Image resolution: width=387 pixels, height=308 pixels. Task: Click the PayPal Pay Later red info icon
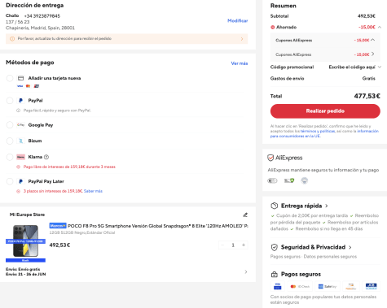[x=18, y=191]
